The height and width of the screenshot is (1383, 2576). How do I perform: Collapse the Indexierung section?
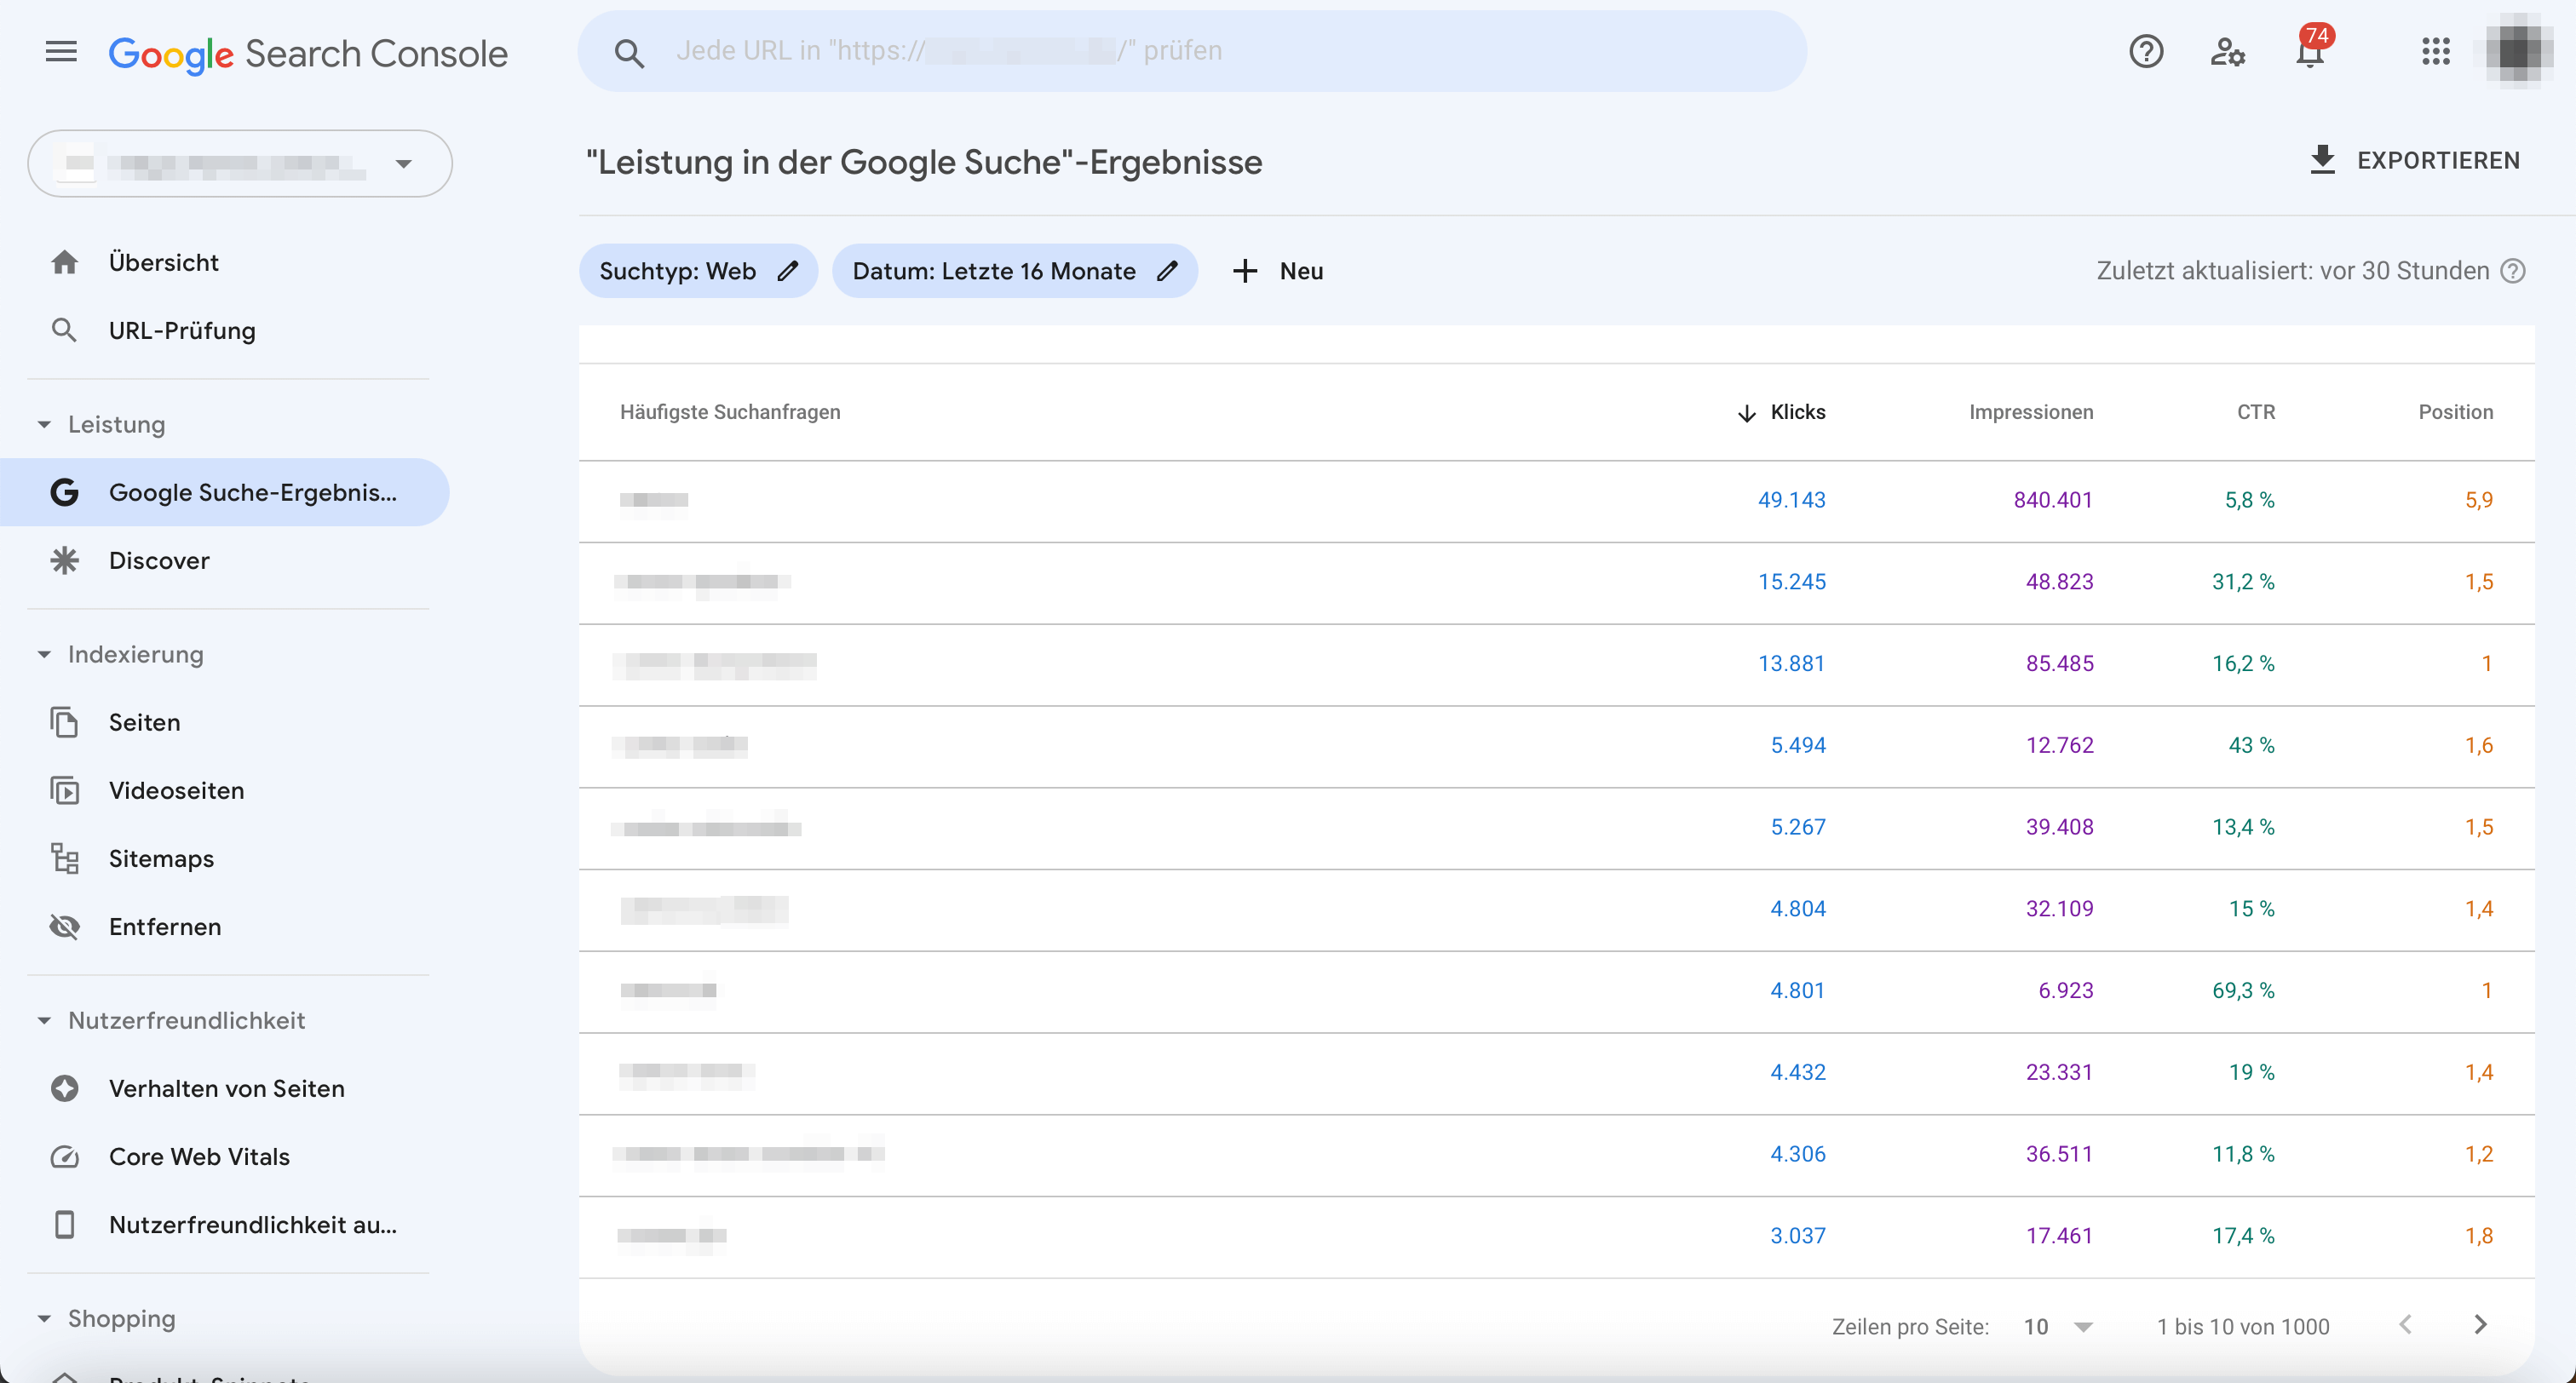[x=44, y=654]
